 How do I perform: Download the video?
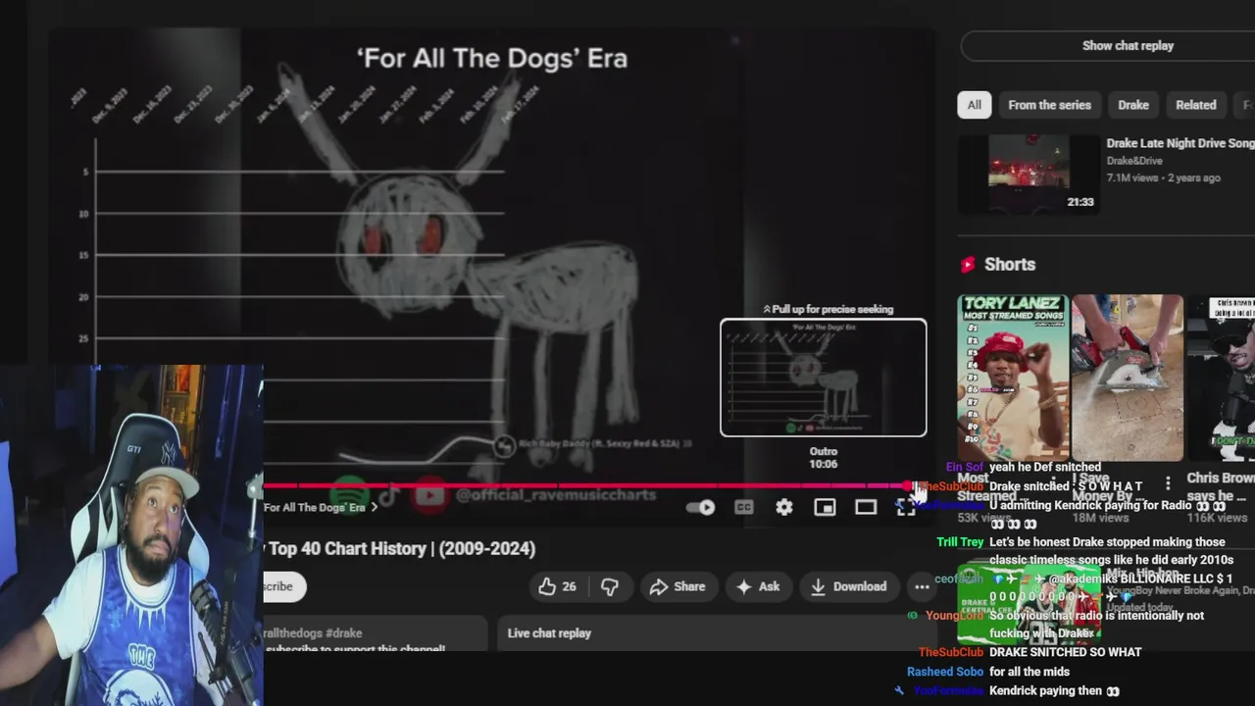848,586
